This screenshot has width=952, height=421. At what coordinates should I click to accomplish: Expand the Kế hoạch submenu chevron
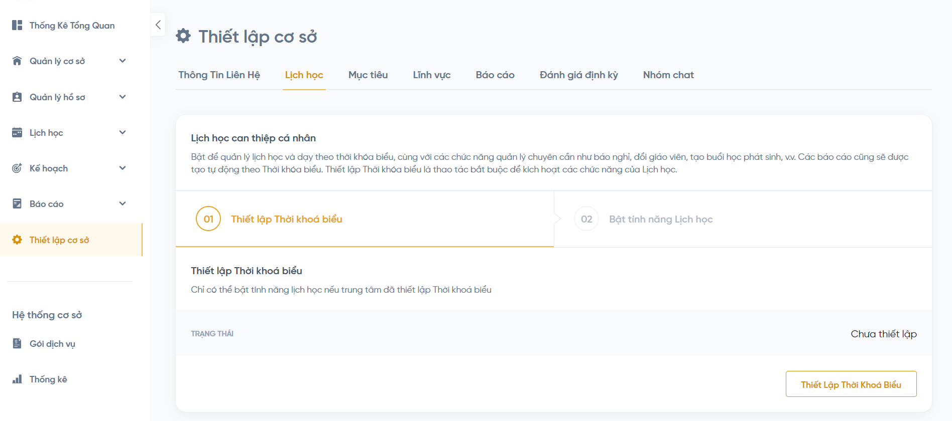point(123,168)
